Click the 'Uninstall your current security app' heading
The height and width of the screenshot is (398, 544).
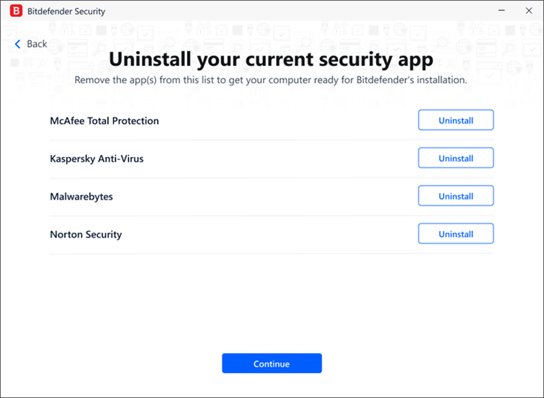point(271,60)
